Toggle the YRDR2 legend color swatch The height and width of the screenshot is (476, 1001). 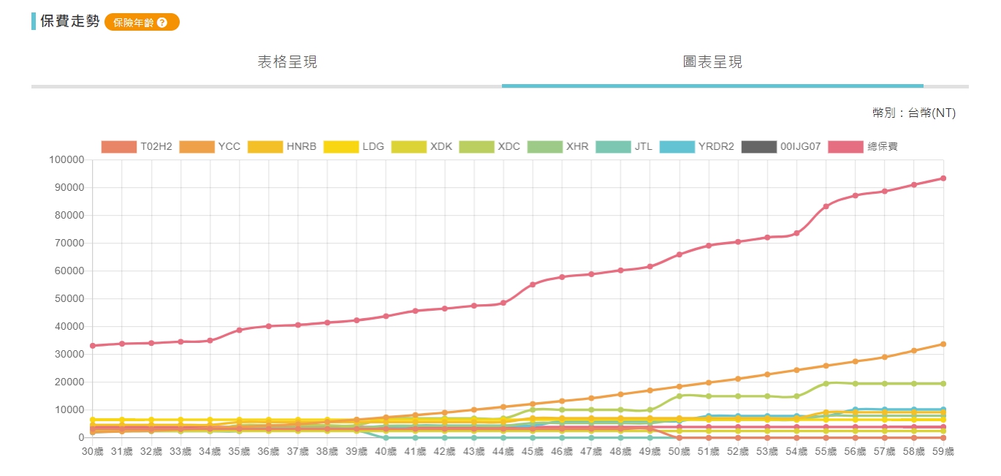pyautogui.click(x=677, y=147)
